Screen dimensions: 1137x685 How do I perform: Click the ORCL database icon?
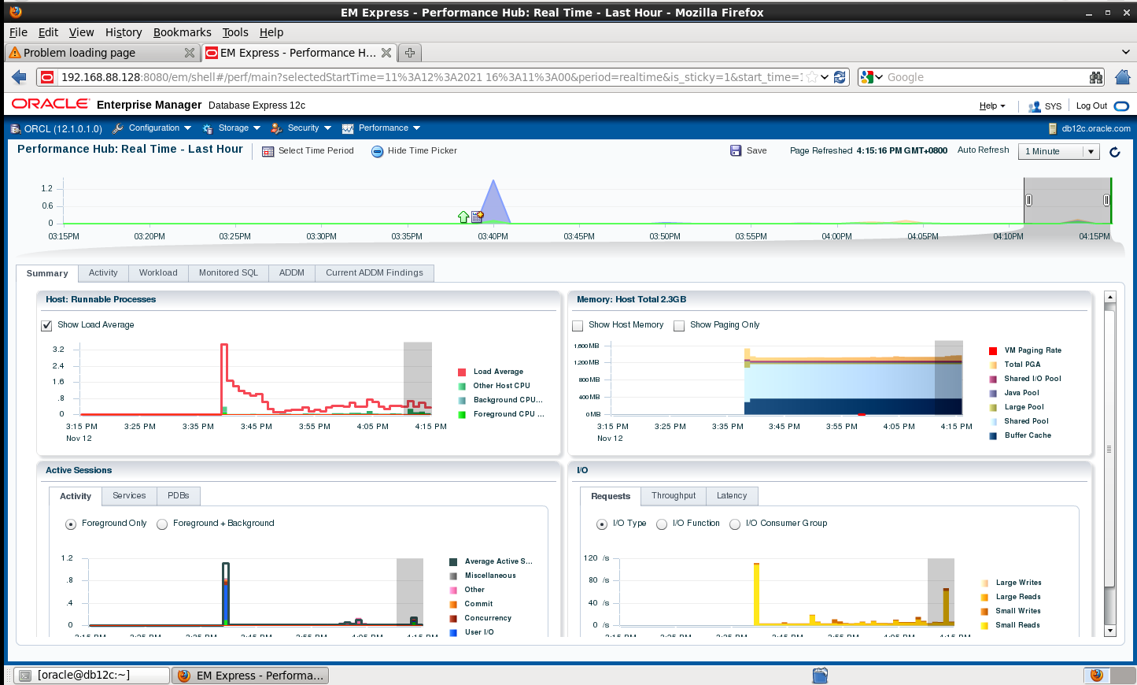(x=15, y=128)
